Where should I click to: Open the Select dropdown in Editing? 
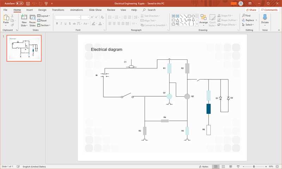tap(248, 25)
